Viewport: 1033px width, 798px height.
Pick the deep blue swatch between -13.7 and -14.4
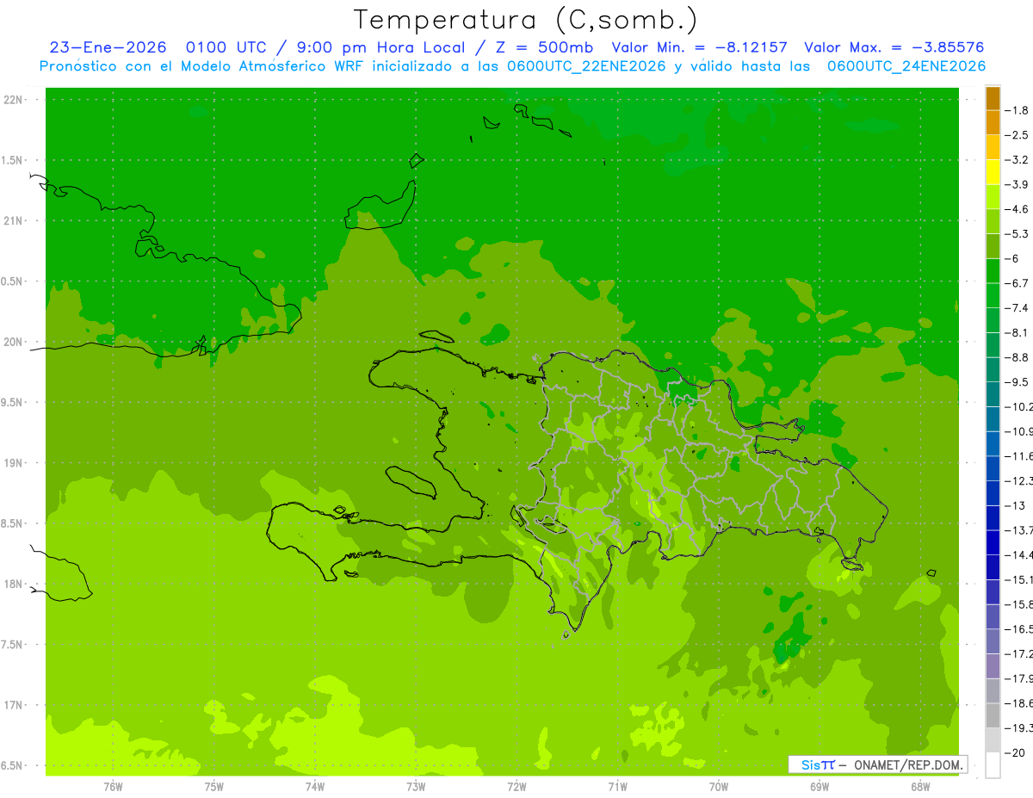[993, 542]
